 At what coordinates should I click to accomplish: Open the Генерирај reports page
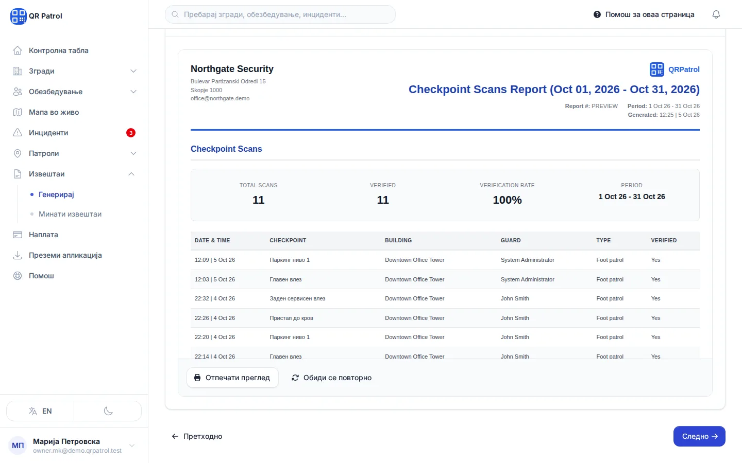[x=56, y=194]
